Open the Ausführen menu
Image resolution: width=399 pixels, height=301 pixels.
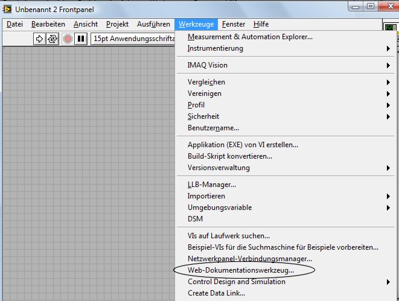point(153,24)
